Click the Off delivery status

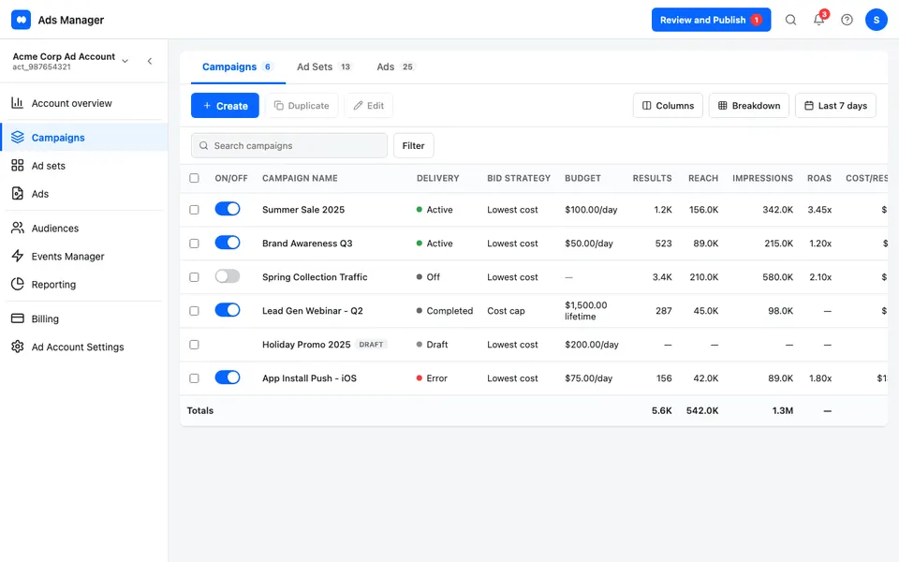coord(428,277)
